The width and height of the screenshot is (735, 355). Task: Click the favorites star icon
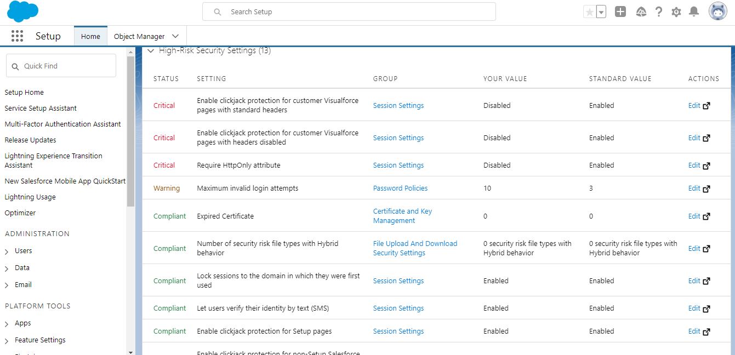point(590,11)
